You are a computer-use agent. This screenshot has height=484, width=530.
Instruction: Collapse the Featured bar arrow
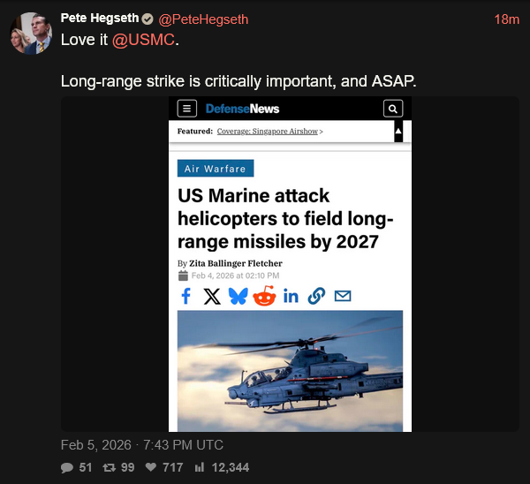pos(398,132)
